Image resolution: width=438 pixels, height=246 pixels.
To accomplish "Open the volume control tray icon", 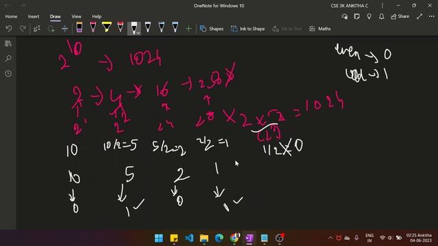I will coord(390,238).
